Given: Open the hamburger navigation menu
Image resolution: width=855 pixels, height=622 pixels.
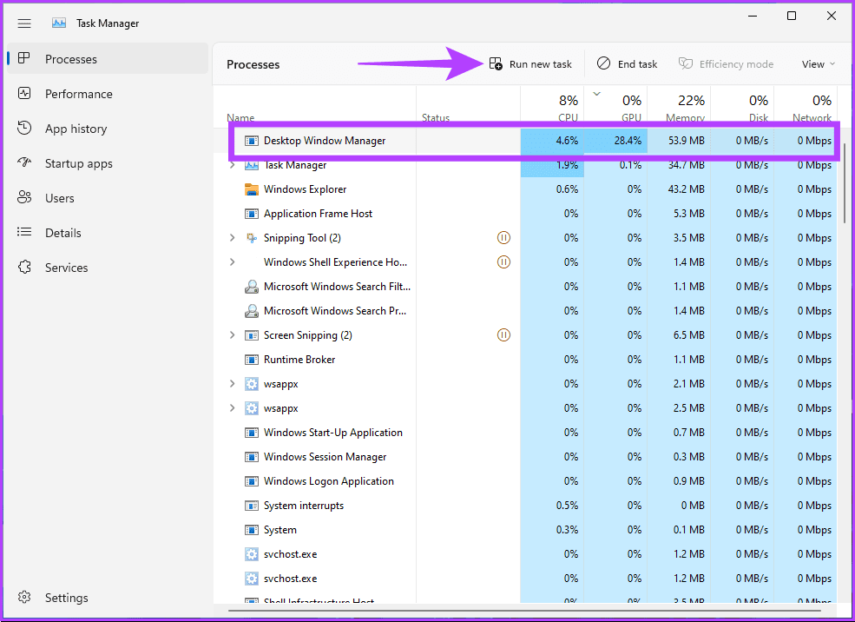Looking at the screenshot, I should pos(24,23).
